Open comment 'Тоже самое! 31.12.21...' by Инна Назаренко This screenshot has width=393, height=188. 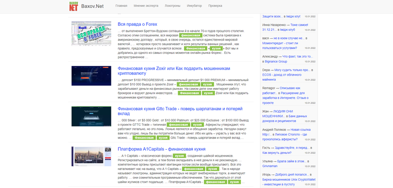coord(285,27)
